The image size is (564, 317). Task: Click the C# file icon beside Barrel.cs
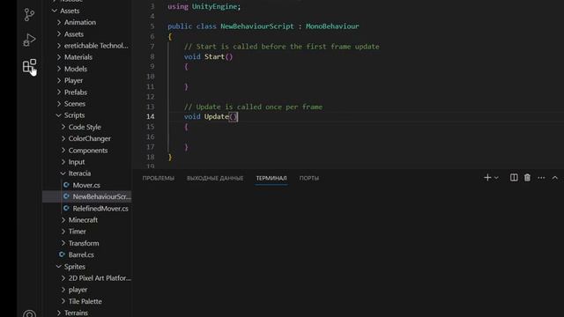click(62, 254)
